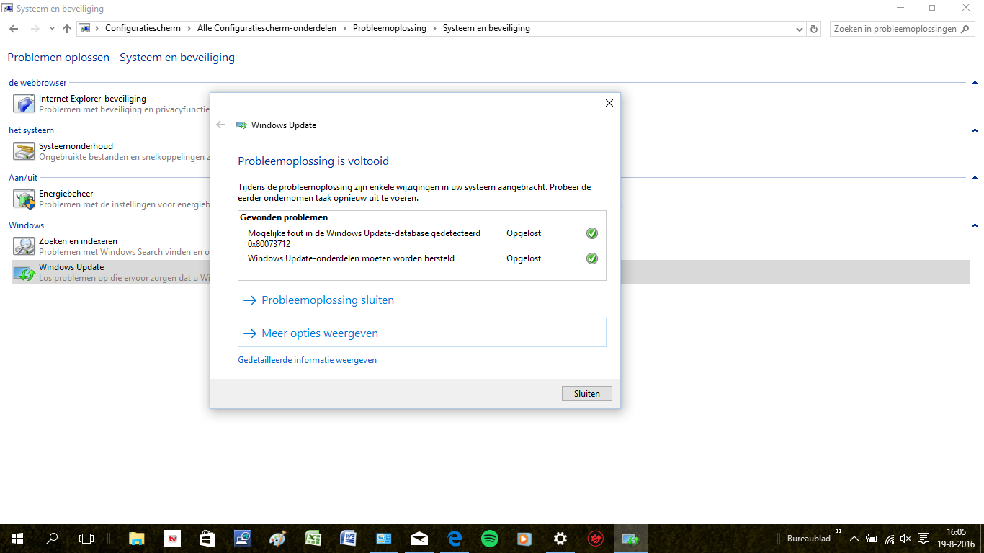Collapse the 'de webbrowser' section
Viewport: 984px width, 553px height.
tap(975, 83)
